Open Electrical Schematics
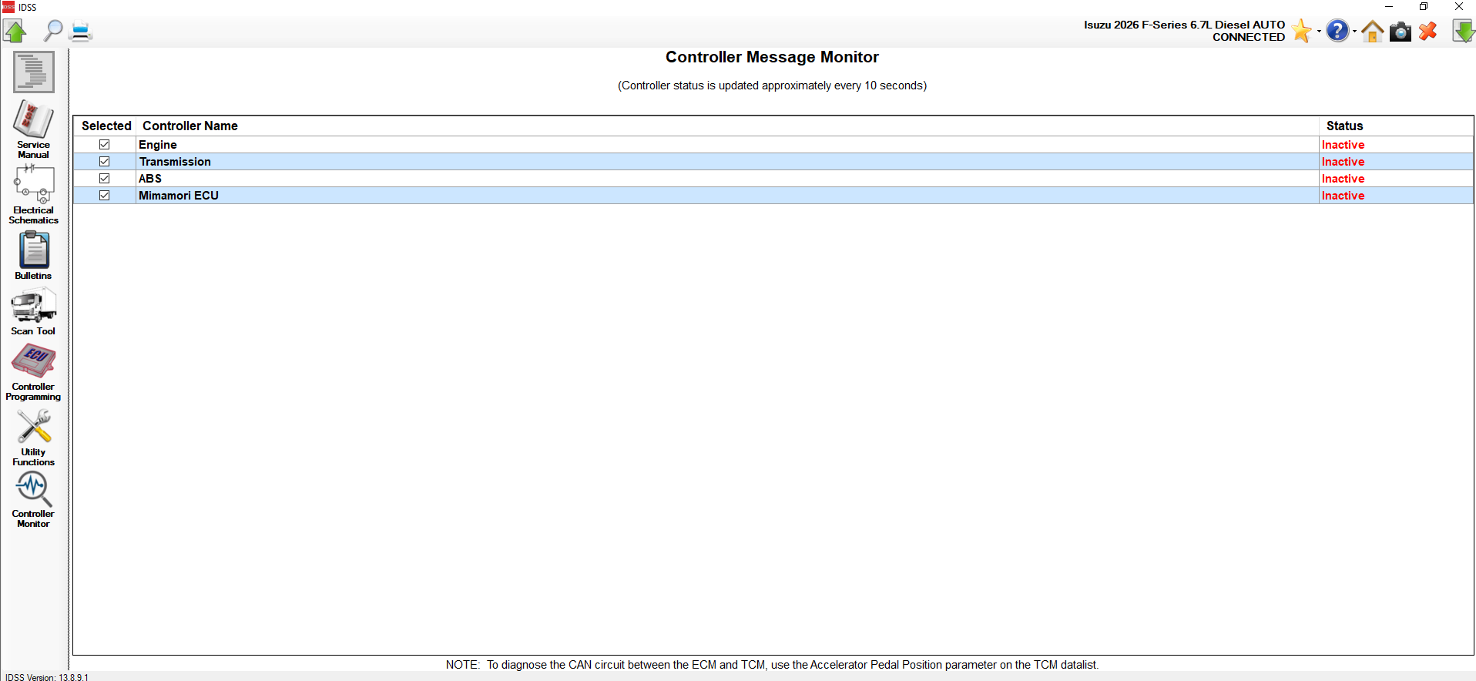Screen dimensions: 1476x681 pyautogui.click(x=33, y=195)
